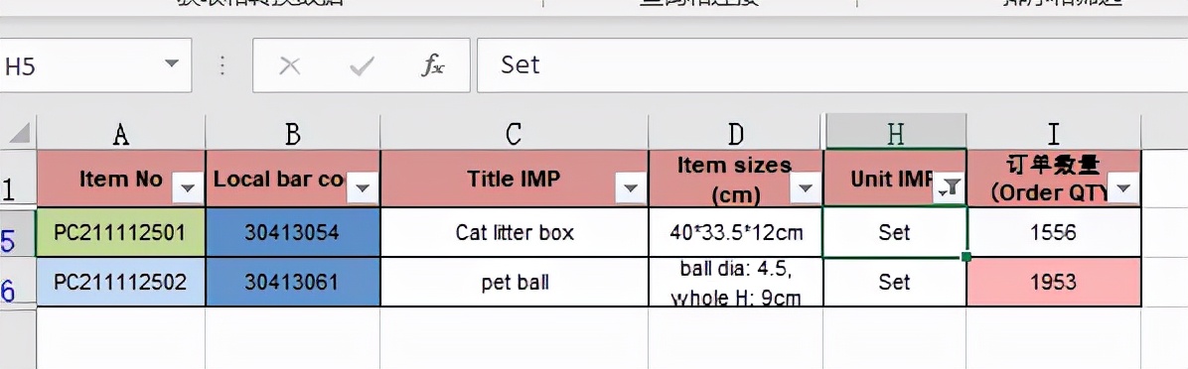Viewport: 1188px width, 369px height.
Task: Open the Item No filter dropdown
Action: pos(187,188)
